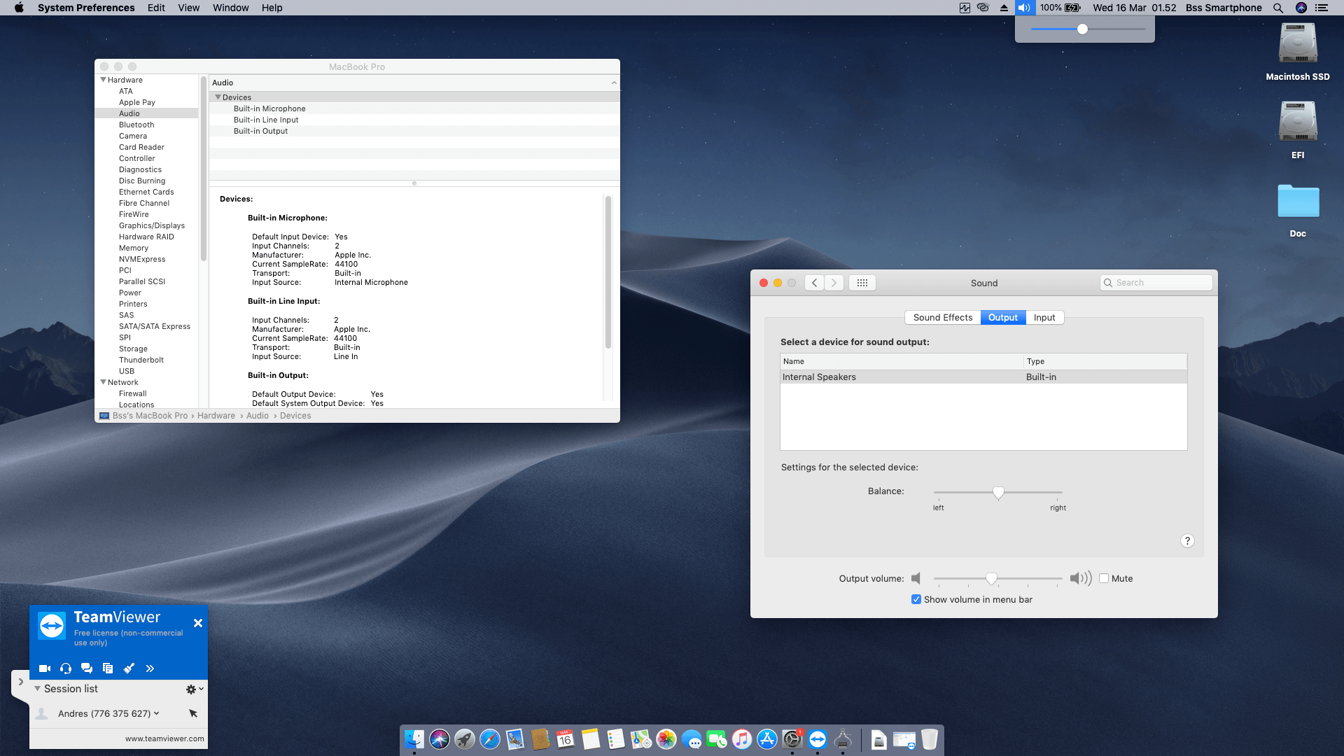
Task: Open App Store in the Dock
Action: point(767,739)
